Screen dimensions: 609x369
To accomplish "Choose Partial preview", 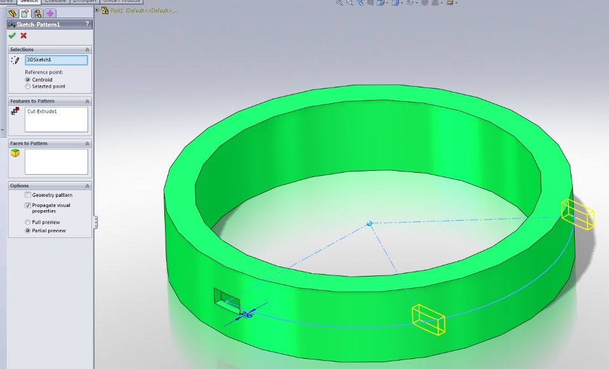I will point(27,230).
